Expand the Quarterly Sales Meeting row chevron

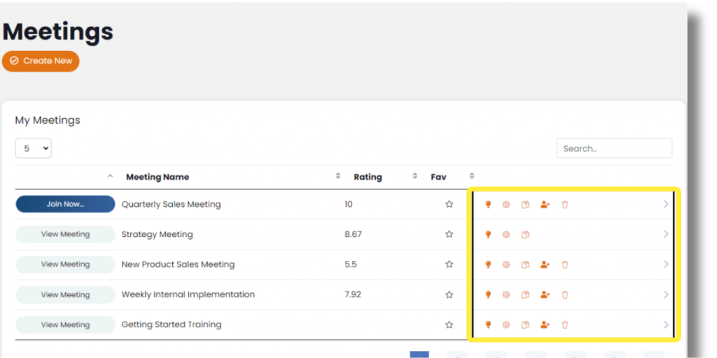click(666, 205)
